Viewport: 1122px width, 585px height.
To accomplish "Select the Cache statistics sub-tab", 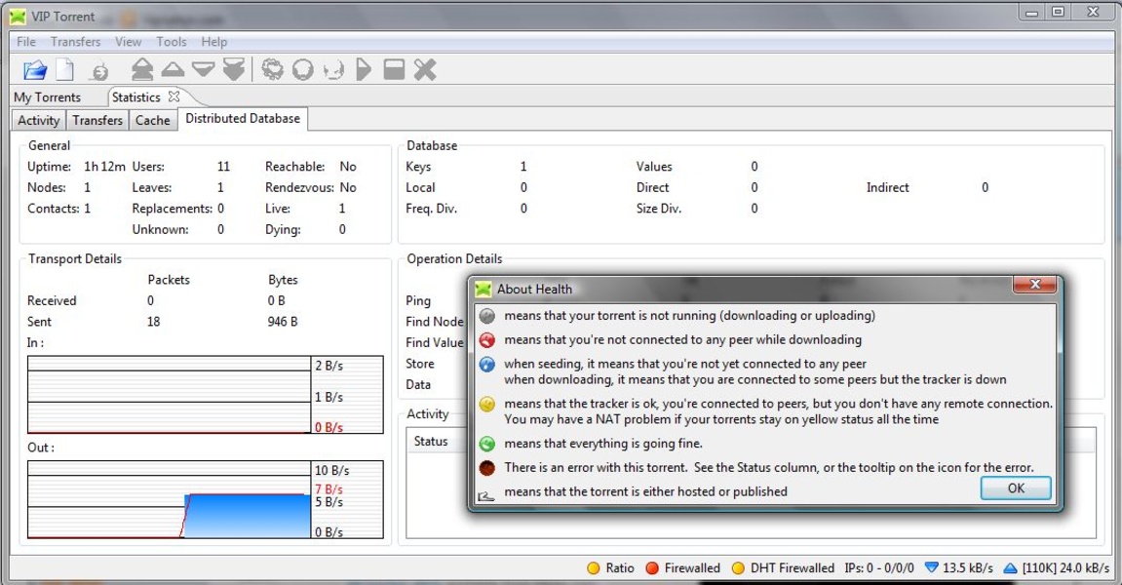I will tap(152, 120).
